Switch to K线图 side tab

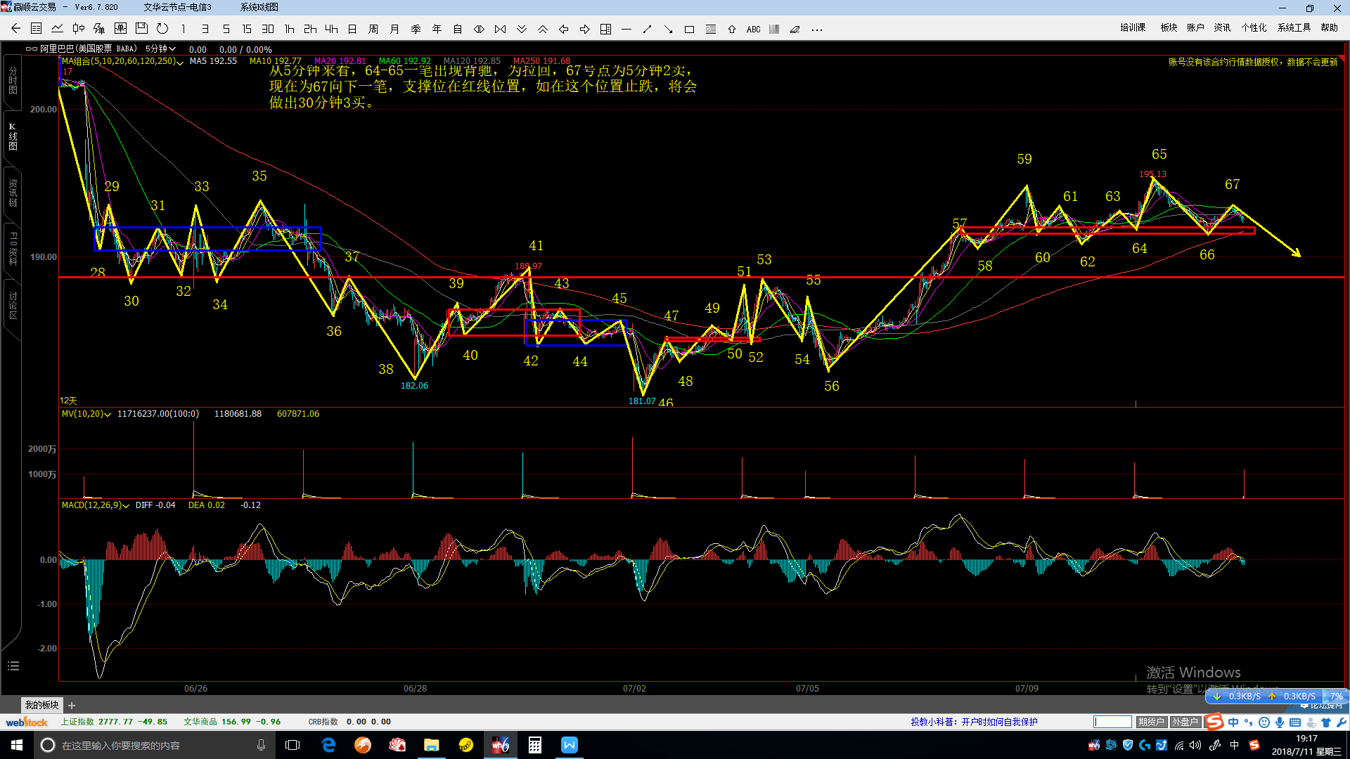click(13, 137)
